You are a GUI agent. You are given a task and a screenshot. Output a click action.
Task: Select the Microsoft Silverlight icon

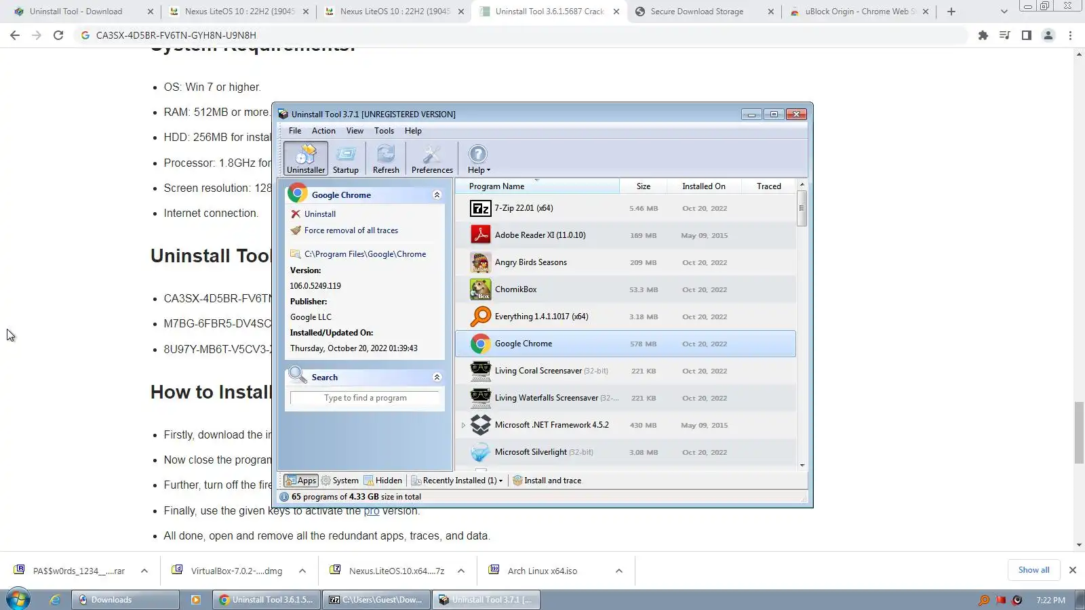click(481, 452)
